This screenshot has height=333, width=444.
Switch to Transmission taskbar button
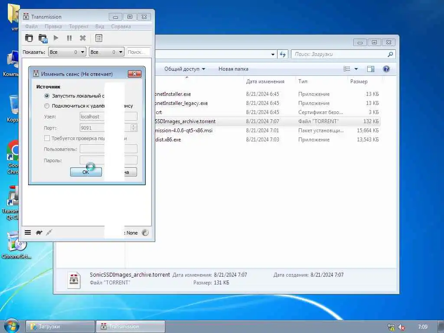130,326
